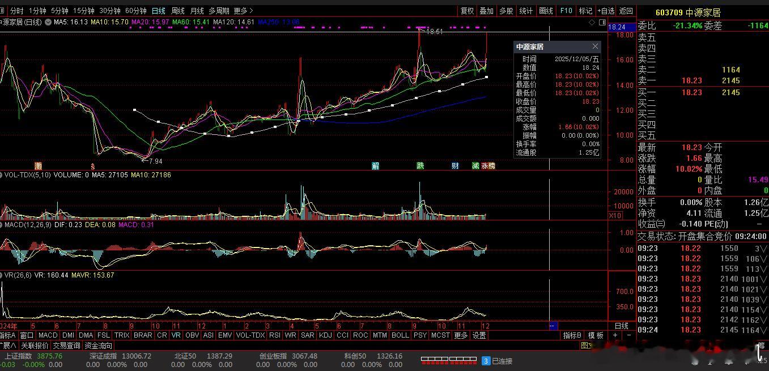Click the 激 marker icon on chart
769x371 pixels.
click(38, 166)
